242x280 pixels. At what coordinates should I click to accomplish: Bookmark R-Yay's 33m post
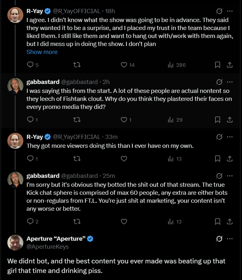217,159
